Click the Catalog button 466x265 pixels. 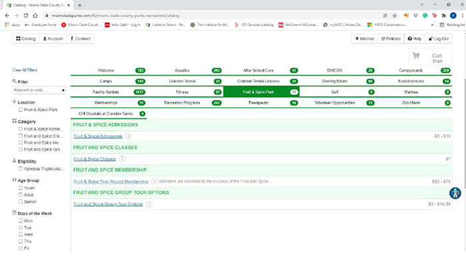click(x=26, y=39)
